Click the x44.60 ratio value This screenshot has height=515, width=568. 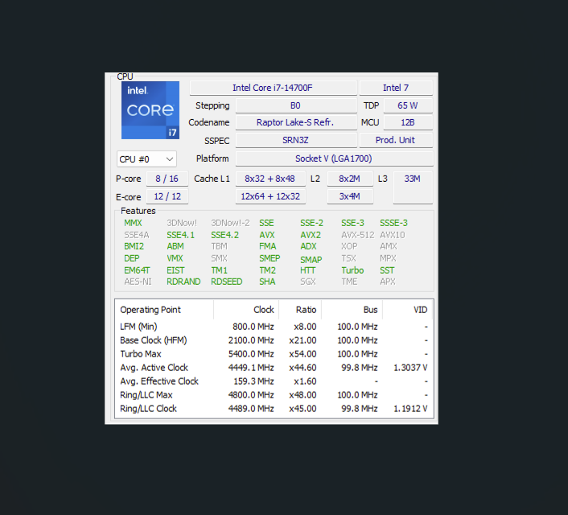(x=303, y=368)
